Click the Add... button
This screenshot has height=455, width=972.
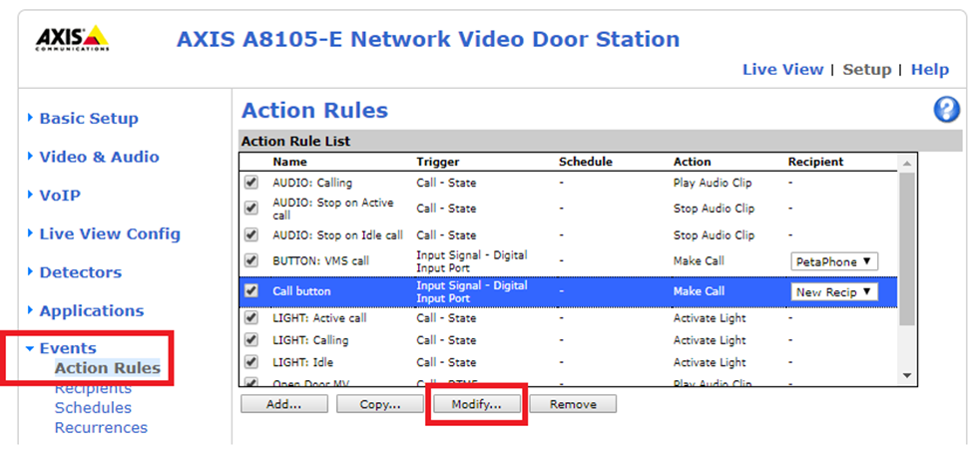[283, 404]
